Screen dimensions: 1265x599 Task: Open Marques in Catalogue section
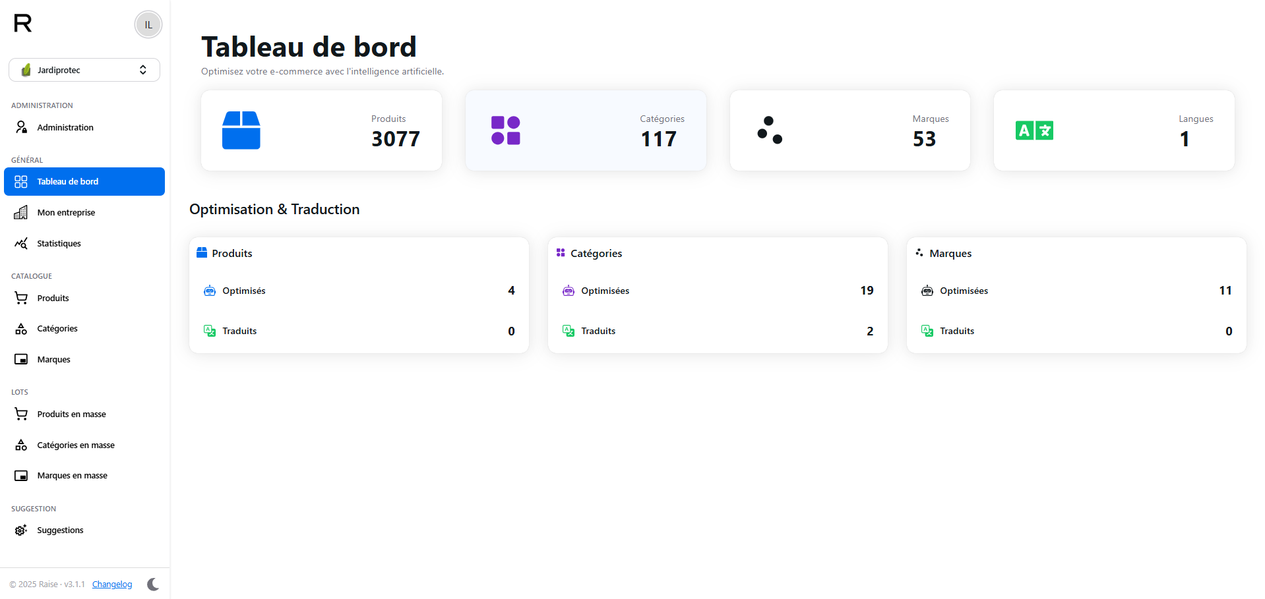click(53, 359)
